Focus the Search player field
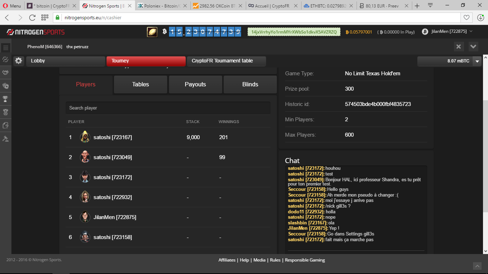The image size is (488, 274). (168, 108)
